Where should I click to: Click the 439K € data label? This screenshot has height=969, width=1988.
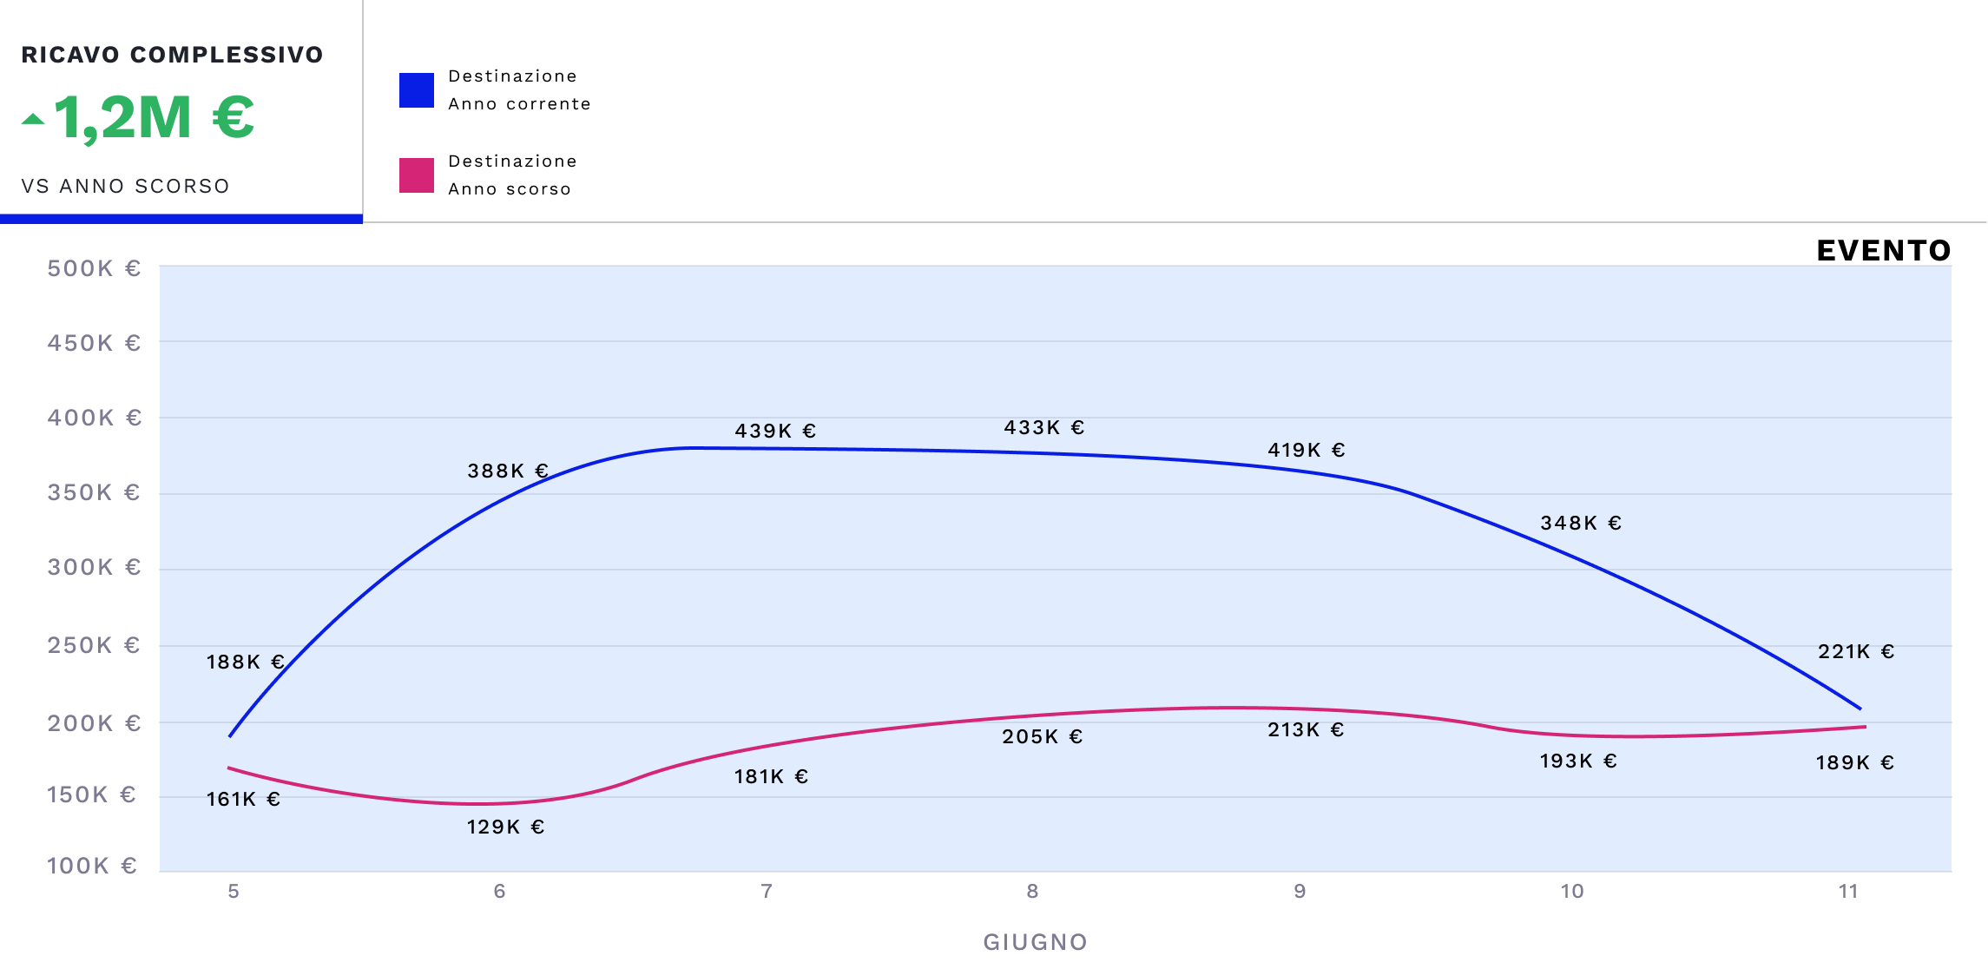pyautogui.click(x=775, y=431)
